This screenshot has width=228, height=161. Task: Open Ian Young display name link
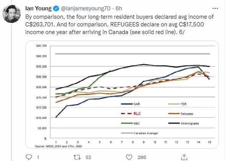click(x=38, y=8)
